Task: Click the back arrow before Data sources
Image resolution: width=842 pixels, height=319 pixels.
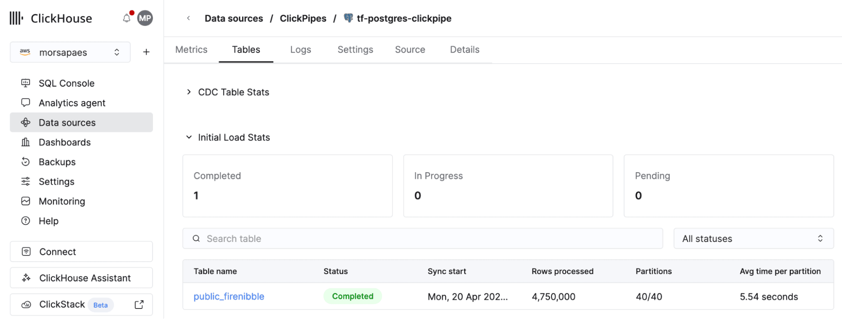Action: coord(188,18)
